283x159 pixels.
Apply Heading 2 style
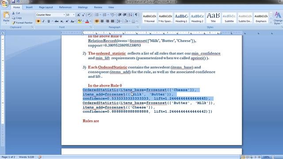click(197, 18)
